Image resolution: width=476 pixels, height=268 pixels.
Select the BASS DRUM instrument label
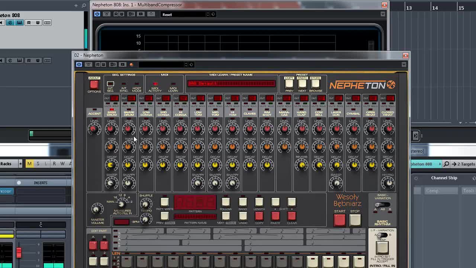coord(112,114)
